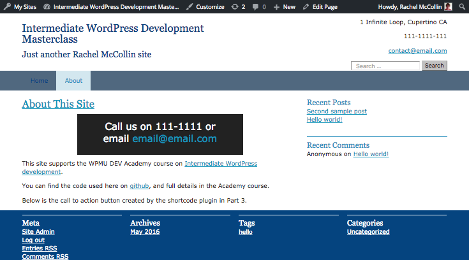Click Rachel McCollin's avatar thumbnail
The height and width of the screenshot is (260, 469).
click(448, 6)
